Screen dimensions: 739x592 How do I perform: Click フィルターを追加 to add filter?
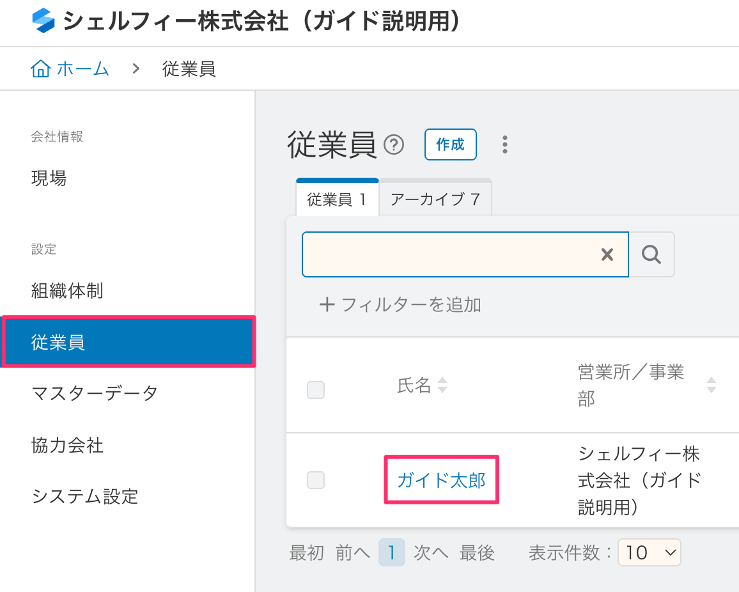click(x=400, y=305)
